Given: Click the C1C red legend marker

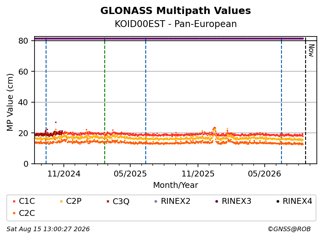Looking at the screenshot, I should [14, 201].
